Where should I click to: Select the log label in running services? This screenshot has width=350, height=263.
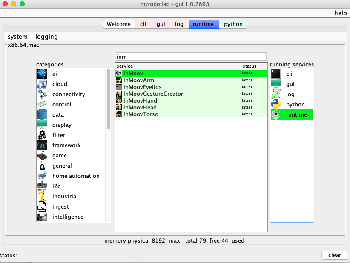(290, 94)
